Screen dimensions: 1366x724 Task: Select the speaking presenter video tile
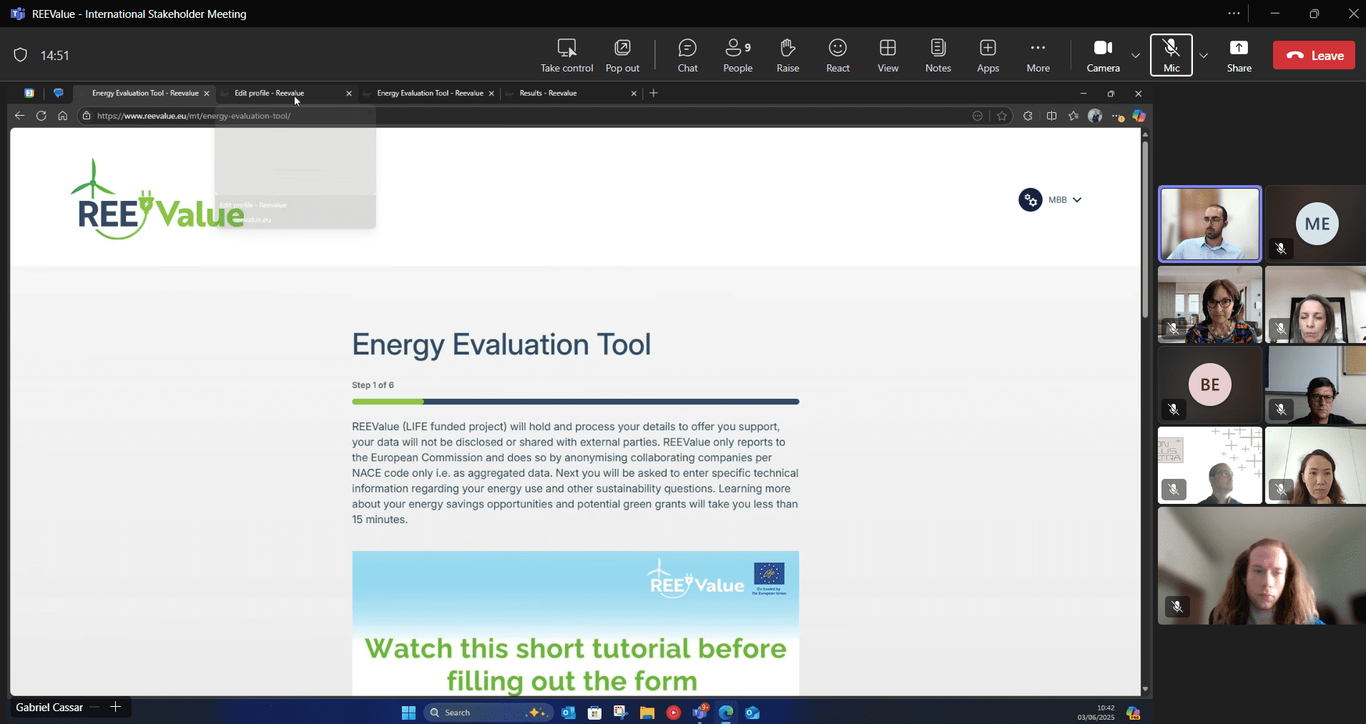pyautogui.click(x=1209, y=224)
